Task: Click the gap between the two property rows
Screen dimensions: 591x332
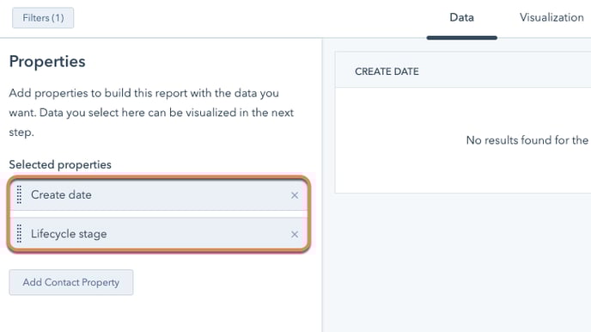Action: point(159,214)
